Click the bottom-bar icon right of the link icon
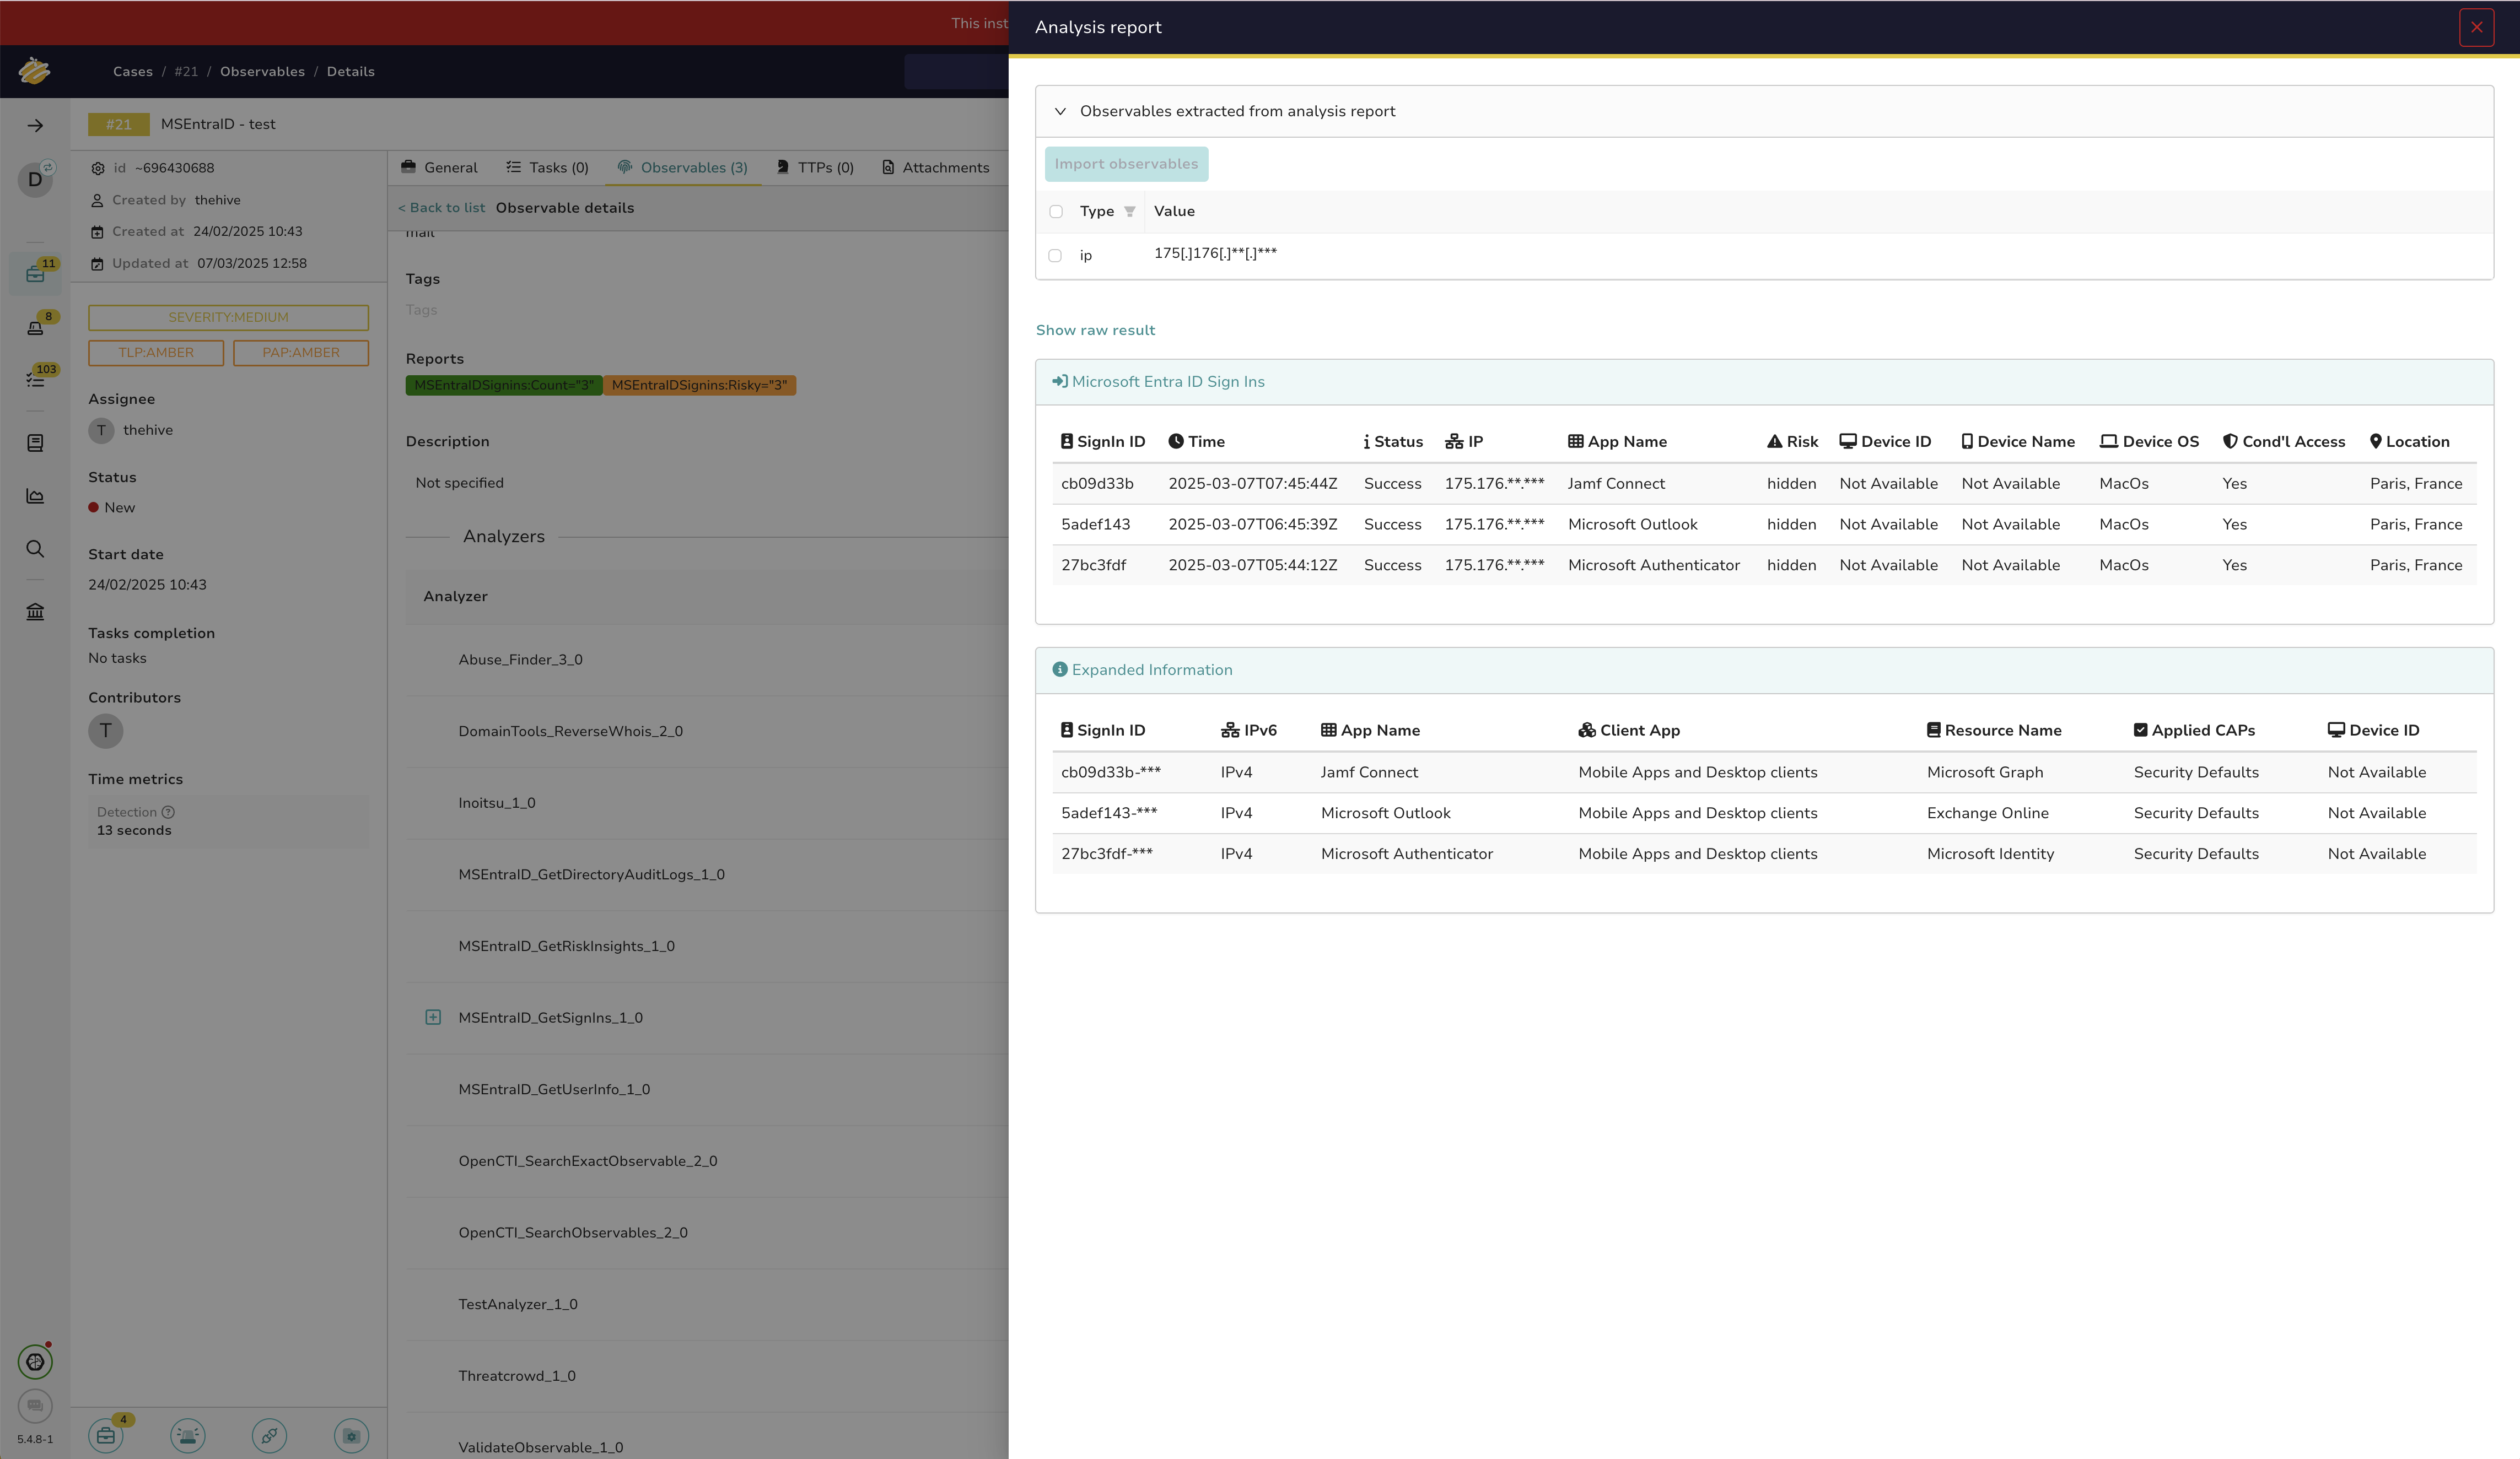Screen dimensions: 2520x1459 click(x=351, y=1436)
